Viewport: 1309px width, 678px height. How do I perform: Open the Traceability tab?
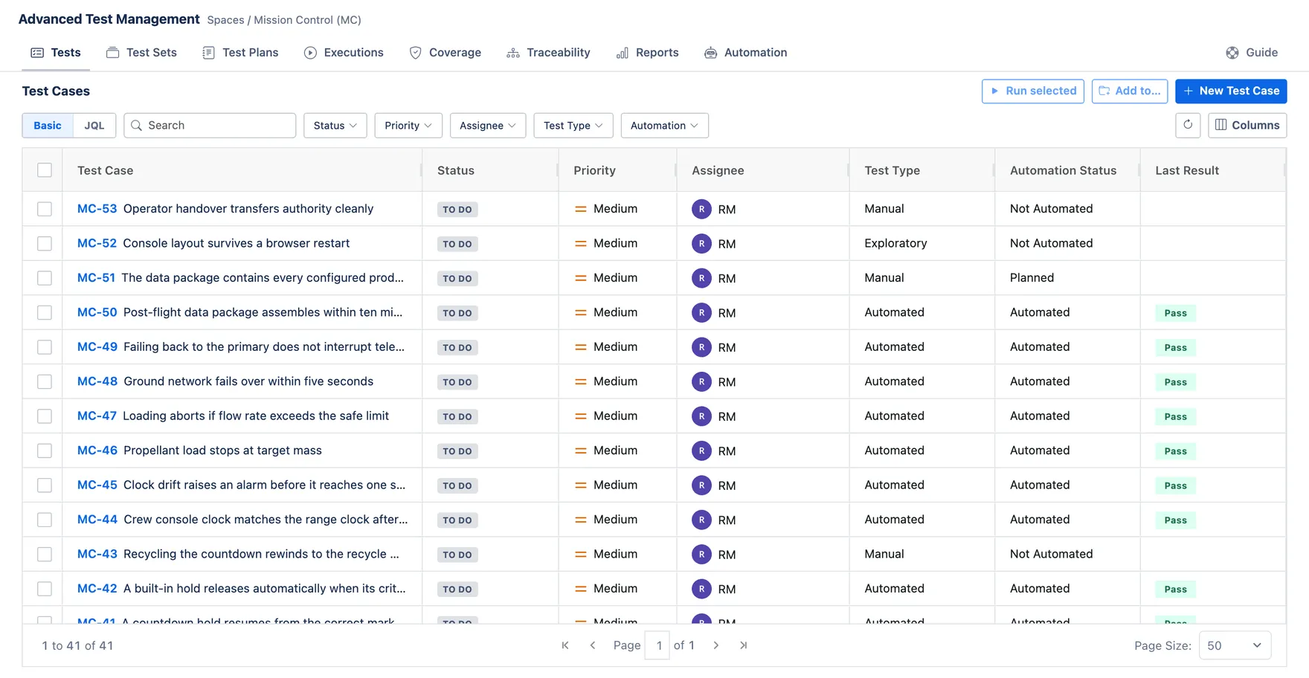click(548, 53)
